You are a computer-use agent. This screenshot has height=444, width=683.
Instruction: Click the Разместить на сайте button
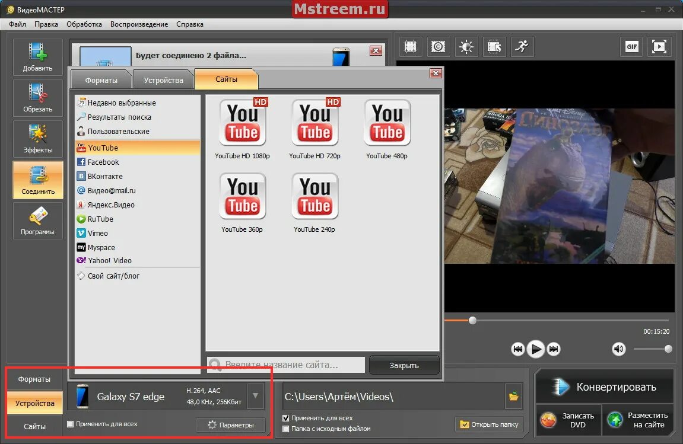coord(638,420)
